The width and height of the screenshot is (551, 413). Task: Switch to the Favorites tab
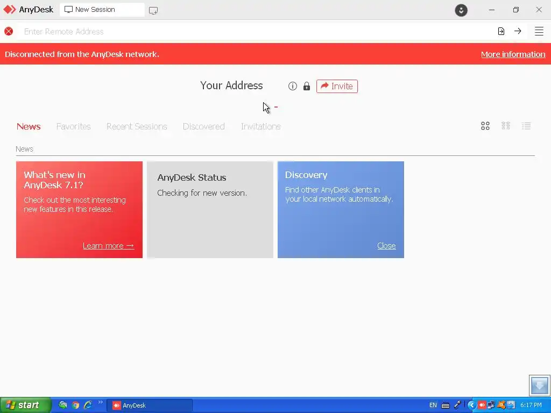coord(73,126)
